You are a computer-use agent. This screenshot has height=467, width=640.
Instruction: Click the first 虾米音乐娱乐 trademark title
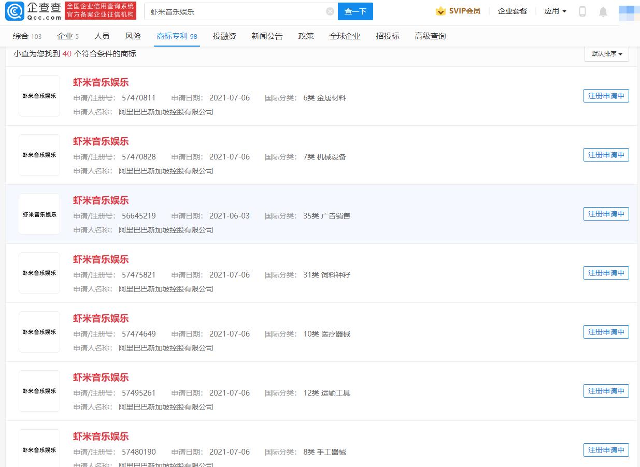tap(101, 82)
